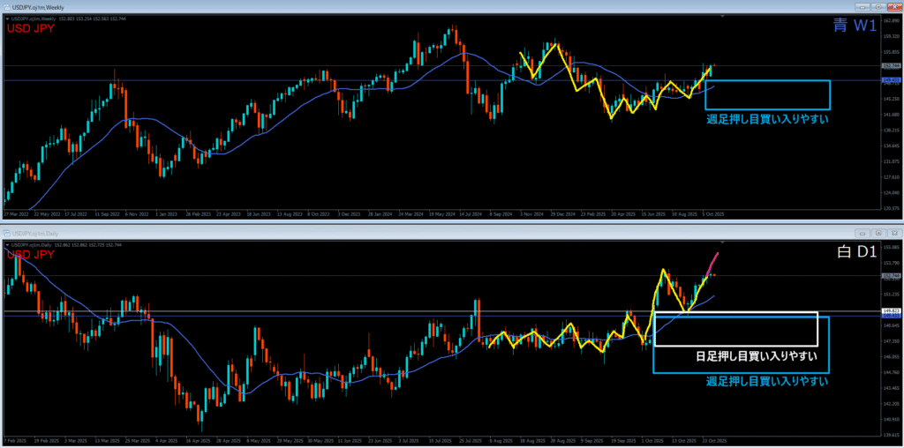Close the USDJPY Daily chart window

(894, 233)
